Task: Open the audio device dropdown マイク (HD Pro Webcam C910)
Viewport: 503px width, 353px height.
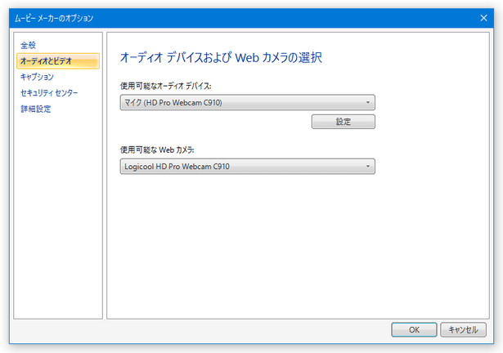Action: point(247,103)
